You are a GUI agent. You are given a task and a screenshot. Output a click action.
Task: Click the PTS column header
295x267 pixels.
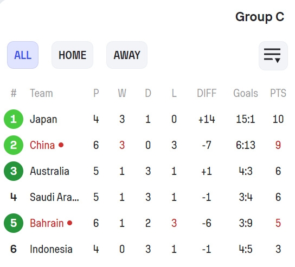coord(278,93)
